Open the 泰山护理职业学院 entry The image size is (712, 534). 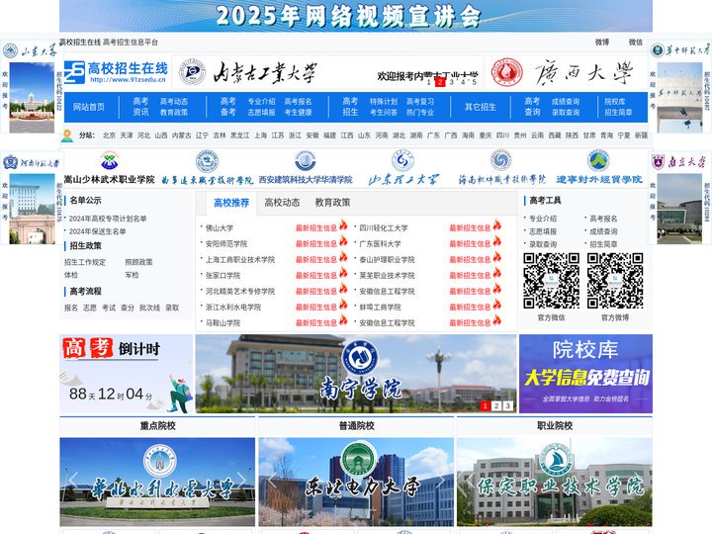(387, 260)
